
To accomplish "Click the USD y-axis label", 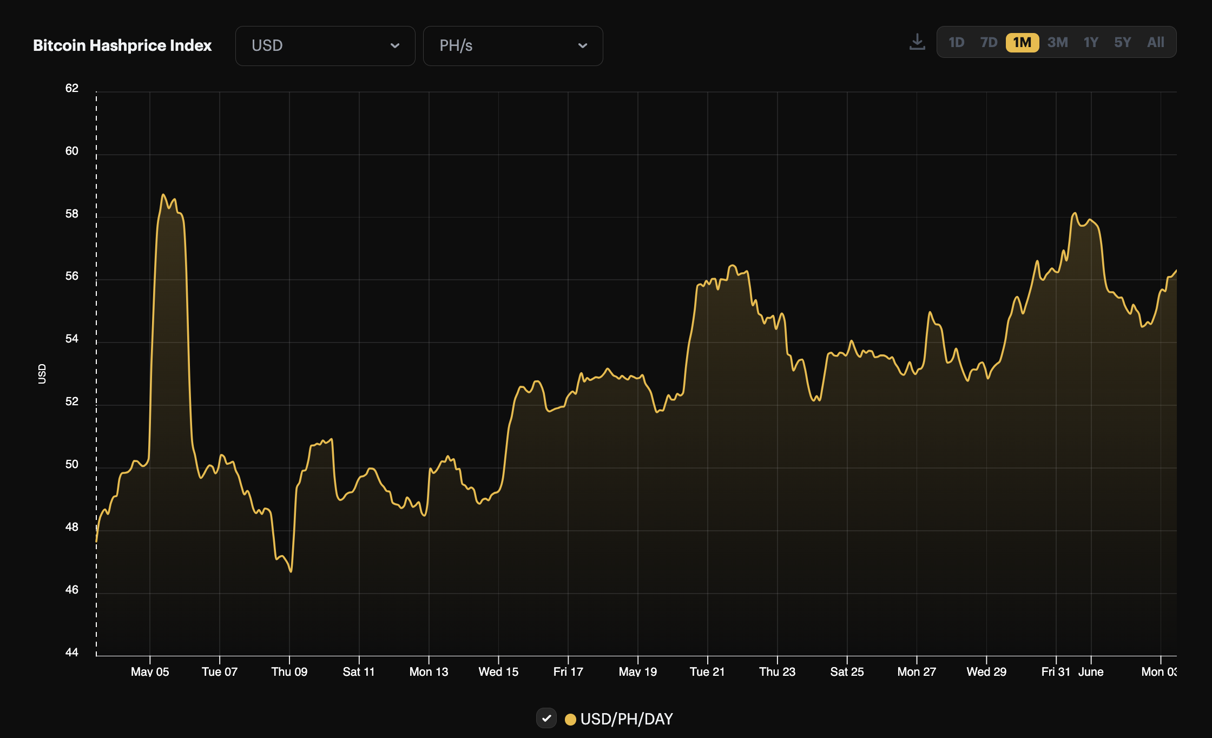I will pyautogui.click(x=41, y=374).
